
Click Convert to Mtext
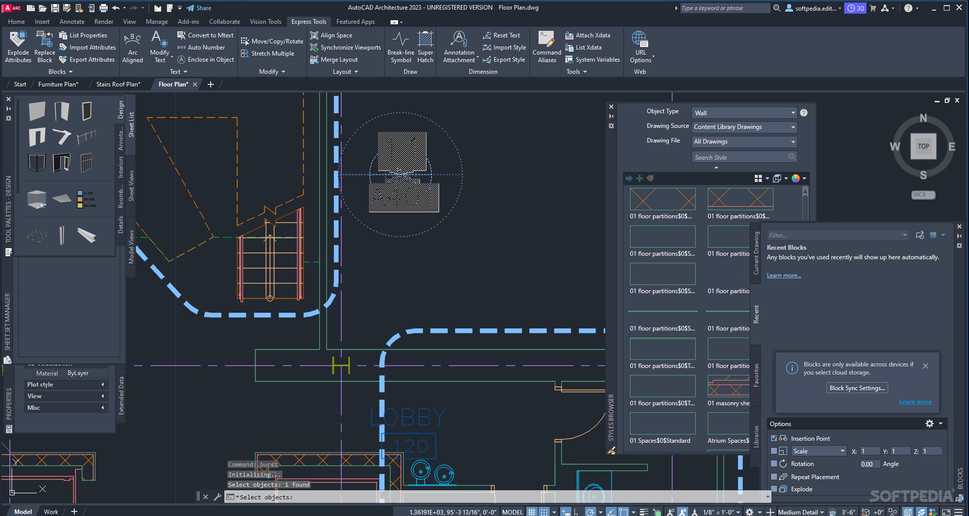[205, 35]
